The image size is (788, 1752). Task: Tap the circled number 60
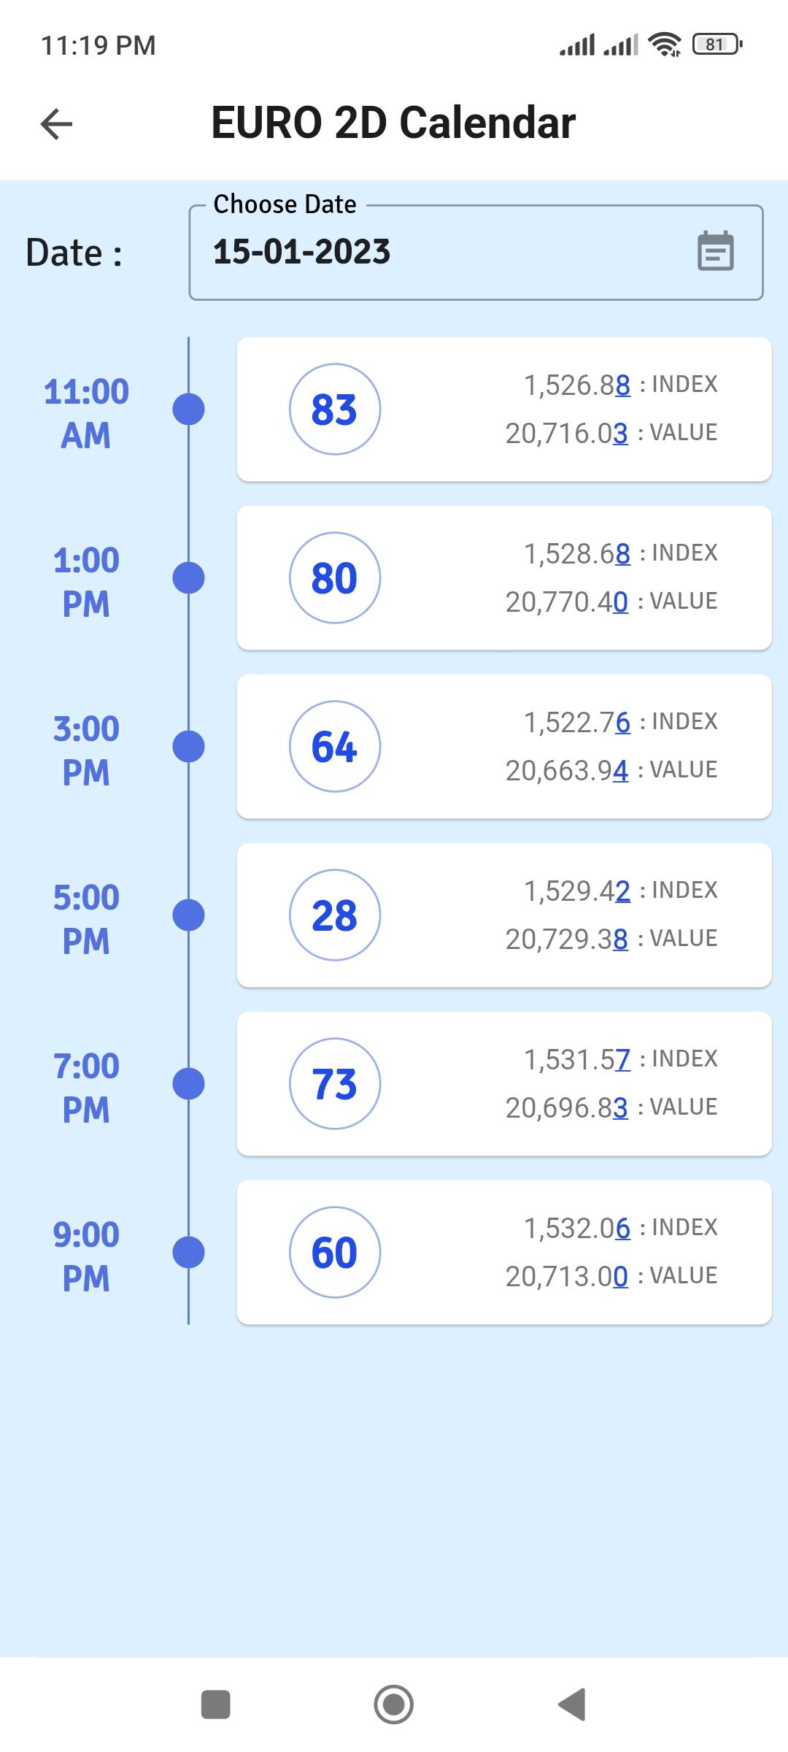tap(334, 1252)
